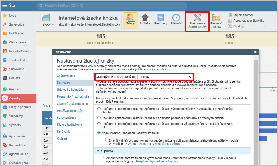Open Poznámky / rozhodnutia tab
This screenshot has height=166, width=278.
tap(74, 97)
